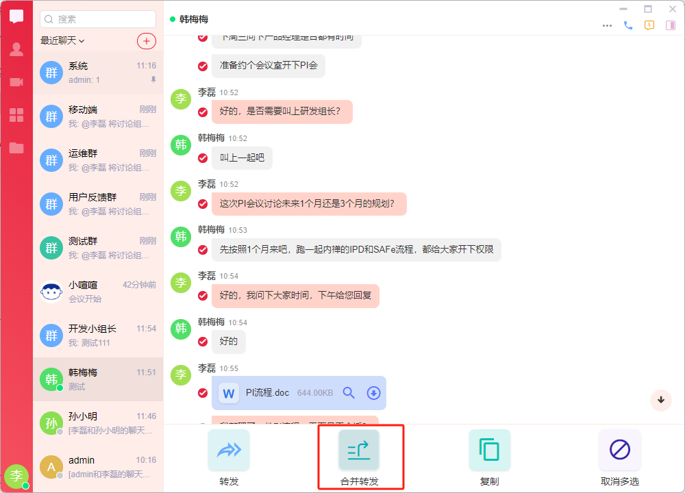The height and width of the screenshot is (493, 685).
Task: Deselect the PI流程.doc file message checkbox
Action: coord(203,393)
